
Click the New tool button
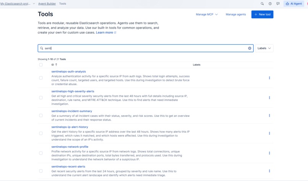262,15
